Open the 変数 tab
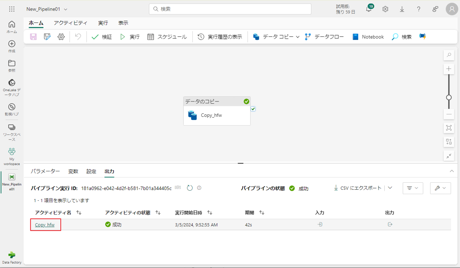 click(74, 171)
